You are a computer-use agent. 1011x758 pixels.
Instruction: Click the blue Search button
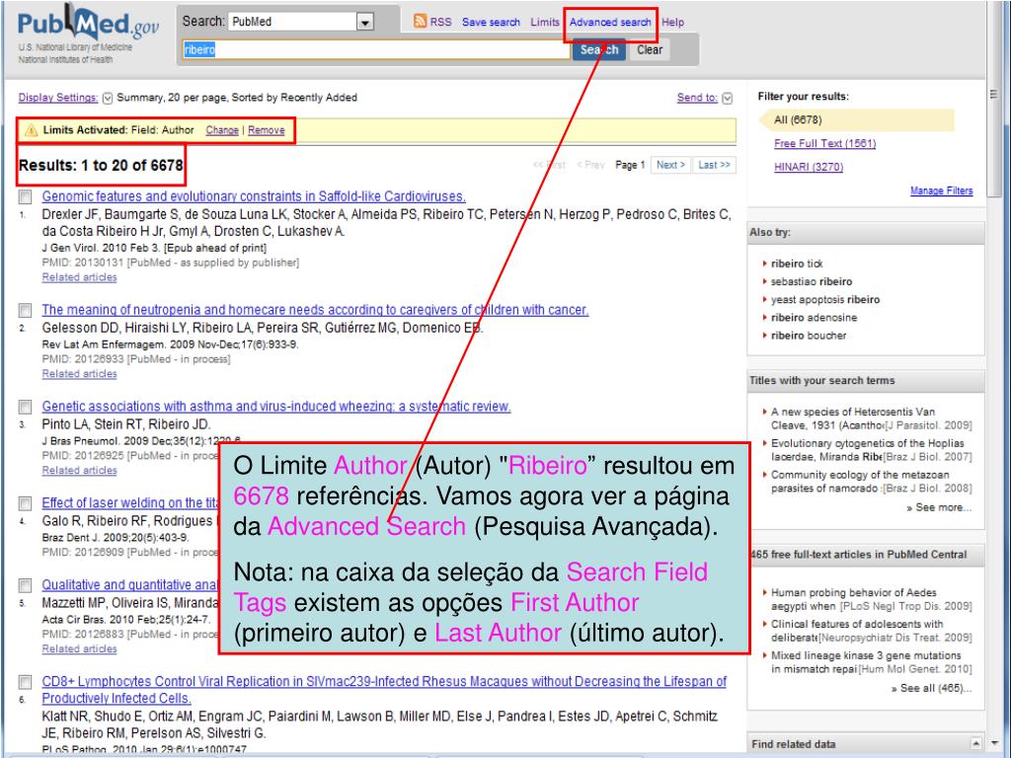(599, 49)
